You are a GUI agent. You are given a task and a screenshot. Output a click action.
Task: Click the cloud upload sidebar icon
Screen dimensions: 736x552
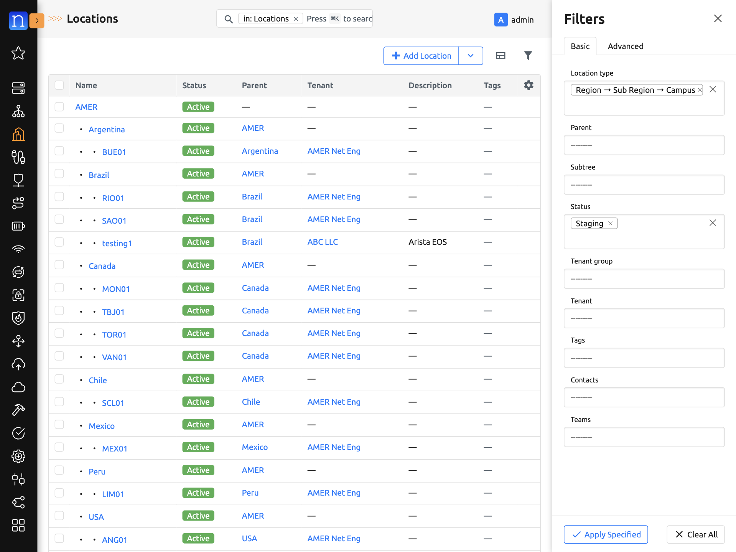(x=18, y=364)
